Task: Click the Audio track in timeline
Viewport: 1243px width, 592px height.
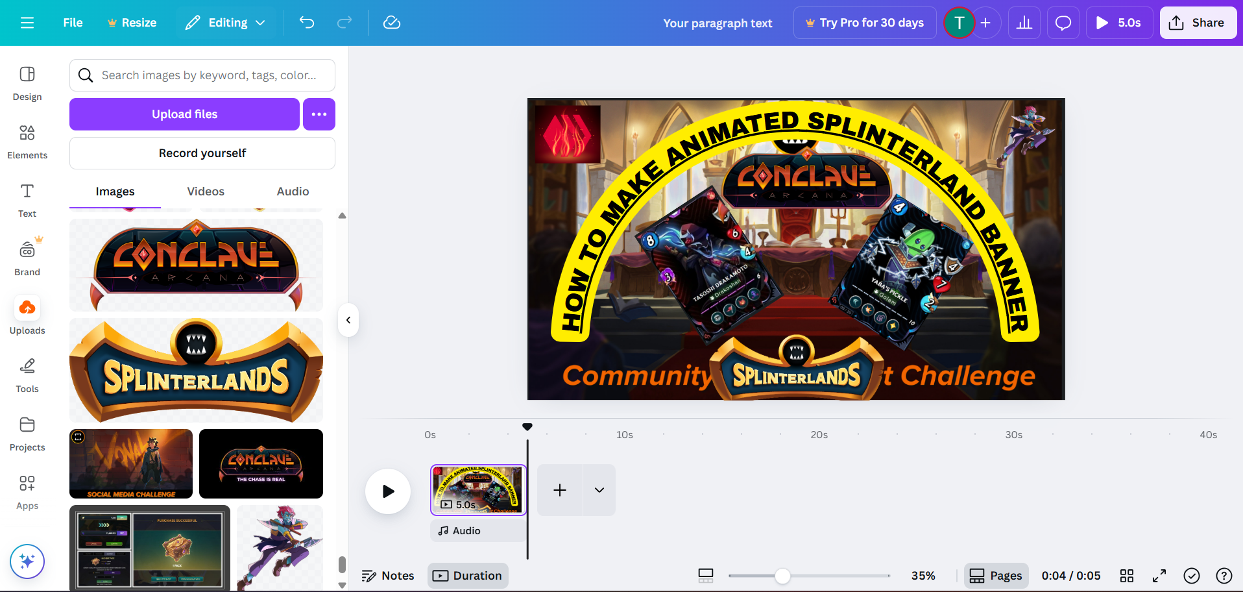Action: 478,530
